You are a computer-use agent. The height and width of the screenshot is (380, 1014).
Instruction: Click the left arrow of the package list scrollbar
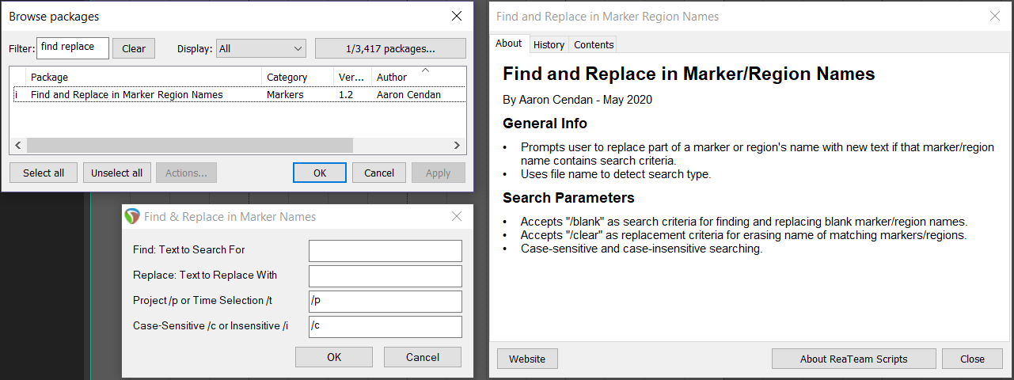[x=19, y=145]
